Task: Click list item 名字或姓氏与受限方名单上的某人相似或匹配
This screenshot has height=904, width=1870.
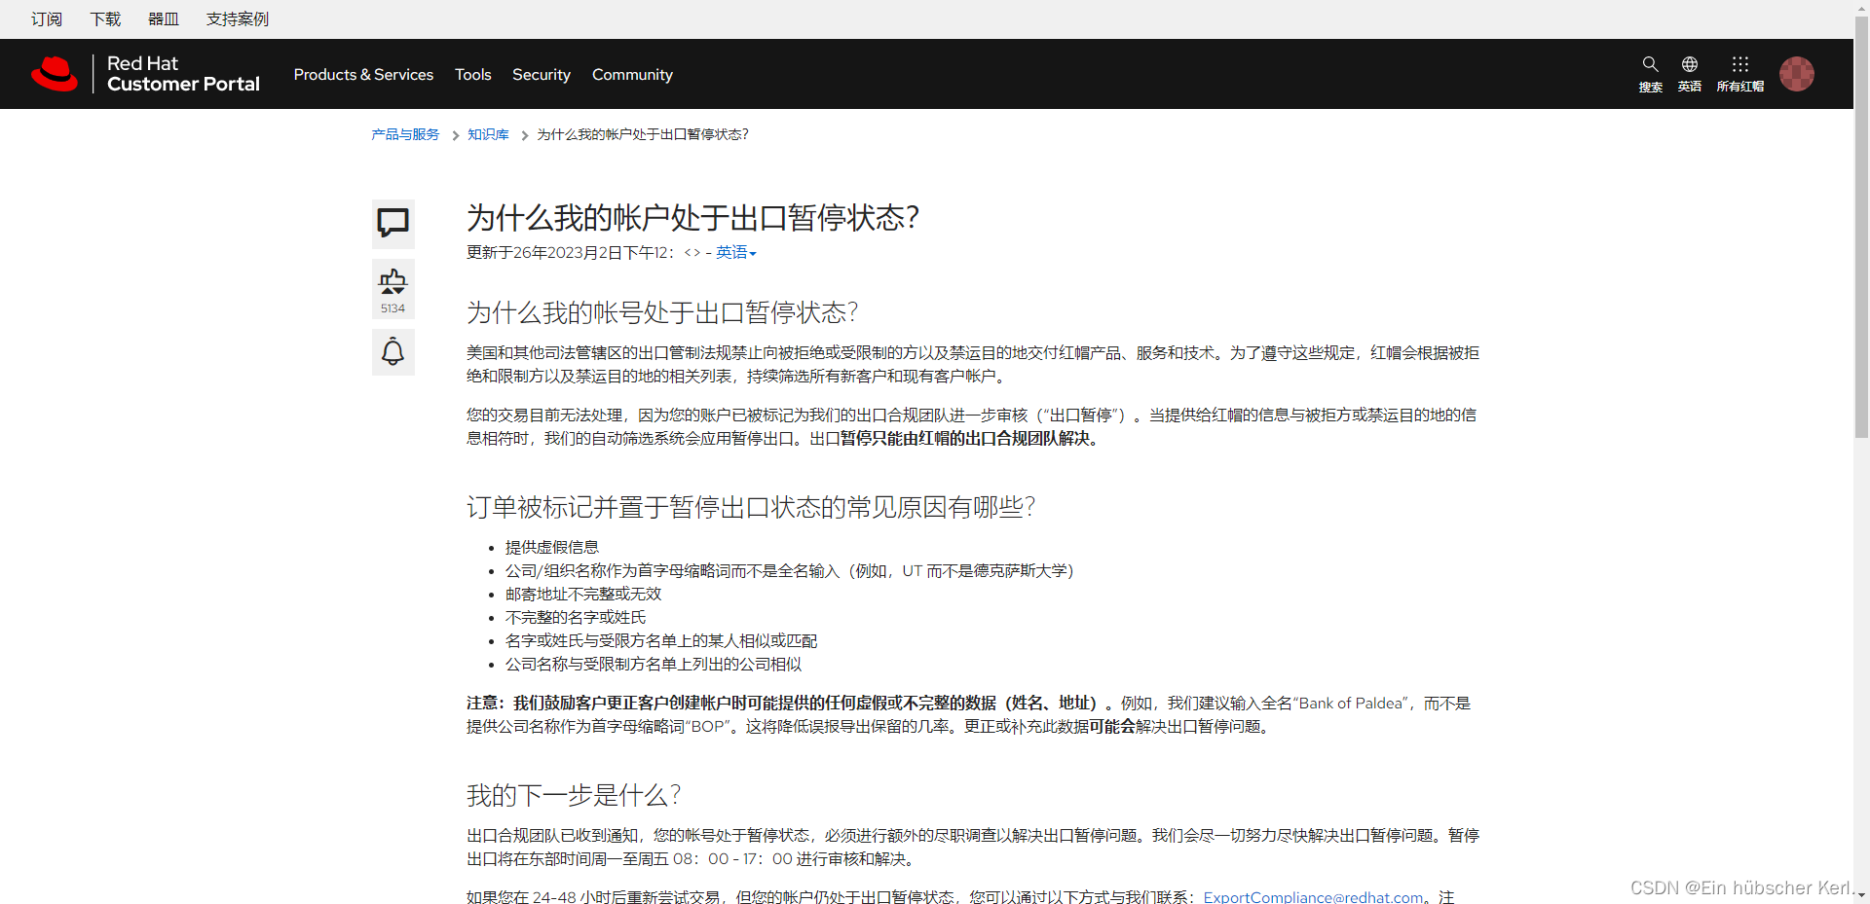Action: [x=661, y=640]
